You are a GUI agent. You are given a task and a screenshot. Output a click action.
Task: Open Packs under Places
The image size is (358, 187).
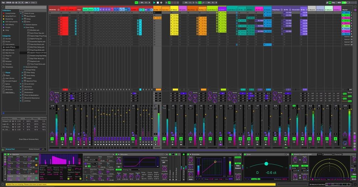click(x=8, y=76)
